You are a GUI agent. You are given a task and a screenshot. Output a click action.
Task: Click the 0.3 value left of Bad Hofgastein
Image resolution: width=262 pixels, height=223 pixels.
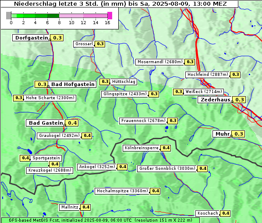coord(41,84)
